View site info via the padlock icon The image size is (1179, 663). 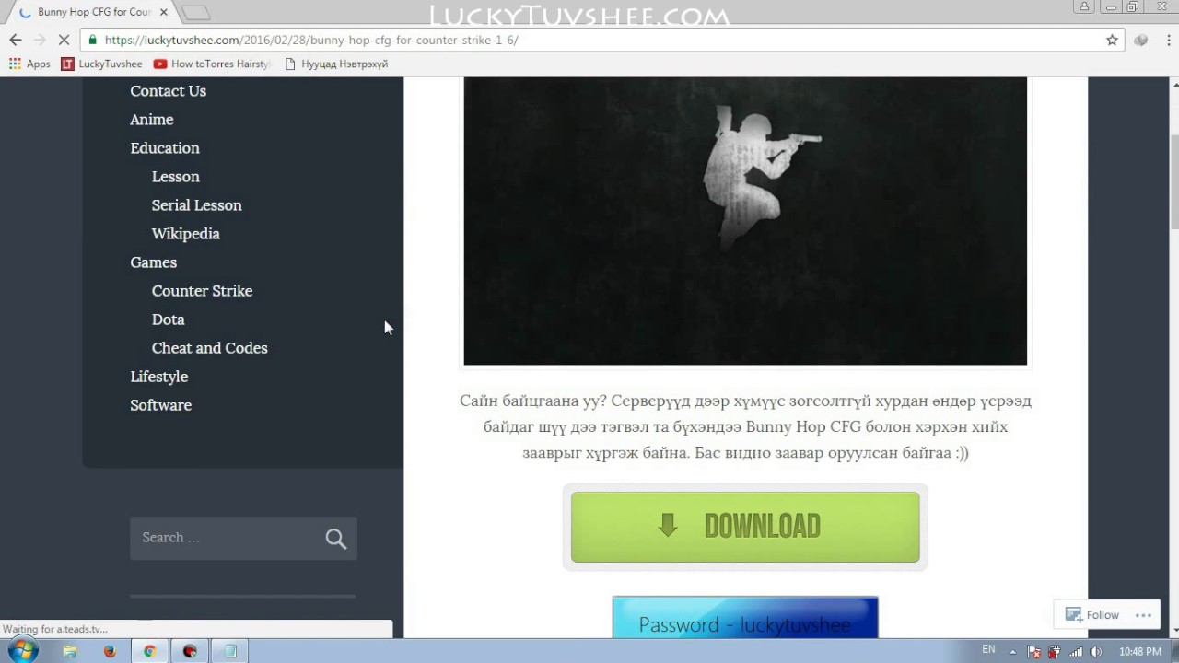[x=92, y=40]
